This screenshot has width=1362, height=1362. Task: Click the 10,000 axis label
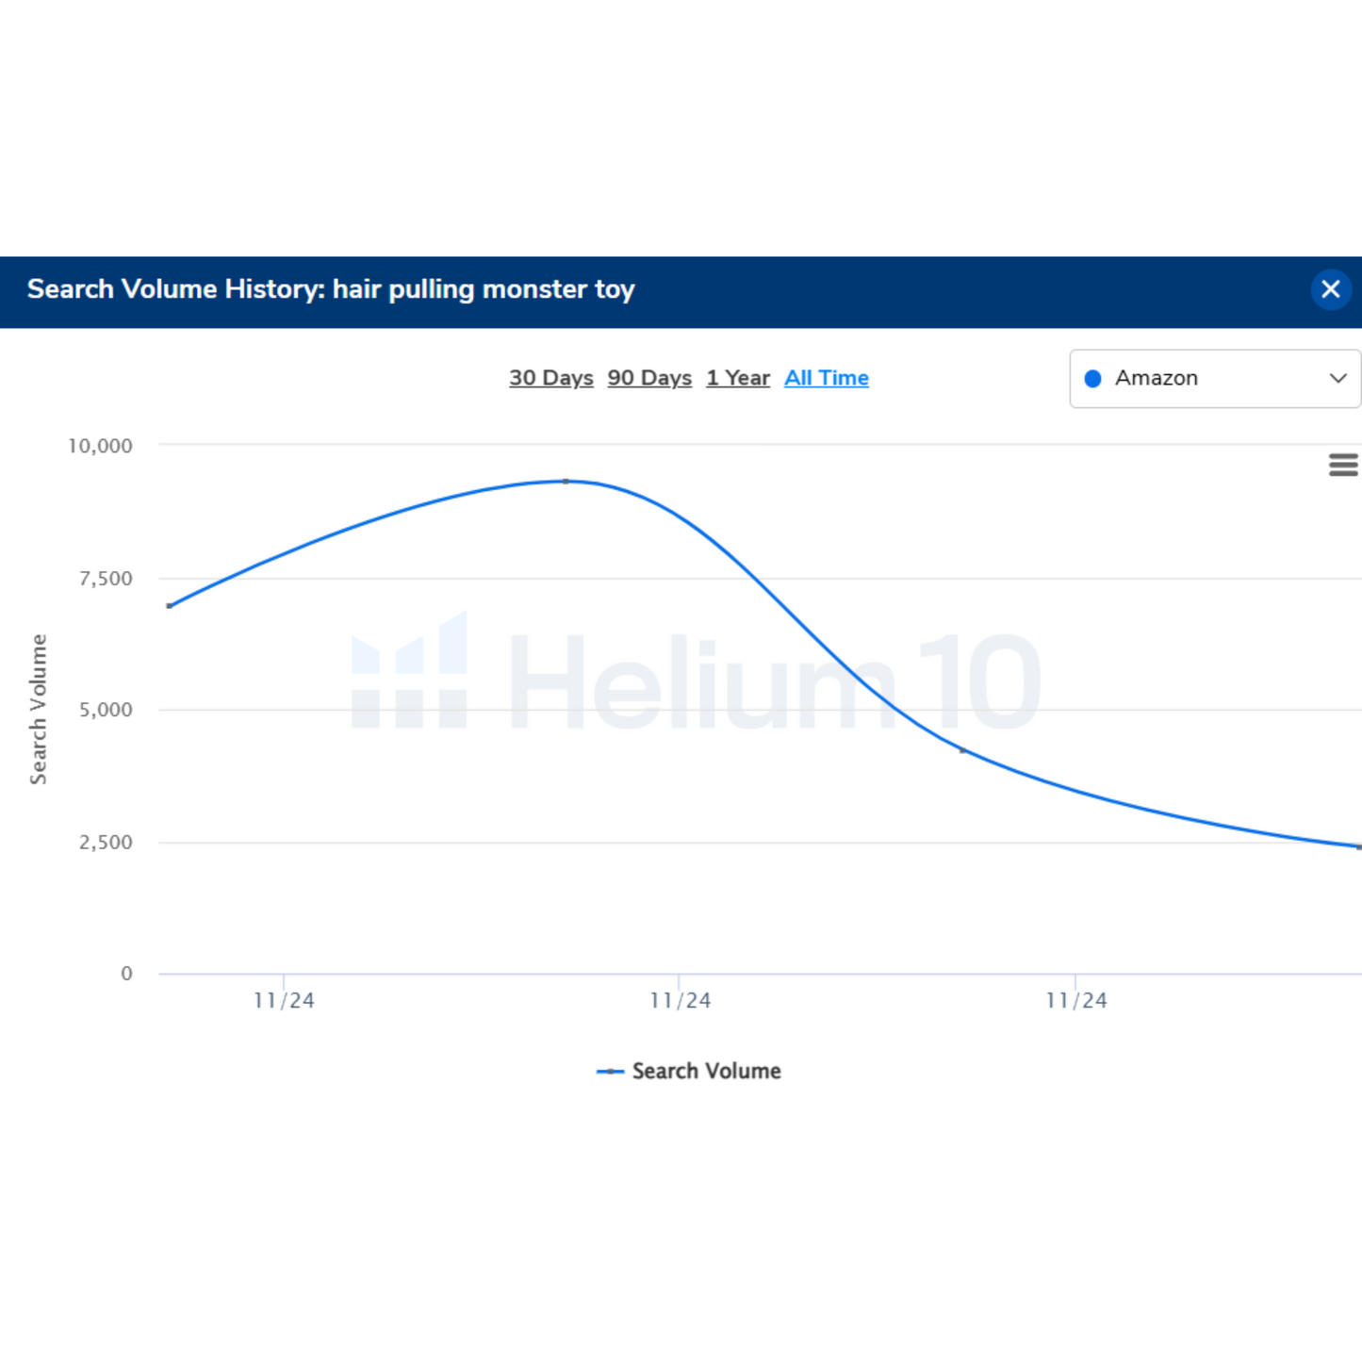tap(100, 446)
